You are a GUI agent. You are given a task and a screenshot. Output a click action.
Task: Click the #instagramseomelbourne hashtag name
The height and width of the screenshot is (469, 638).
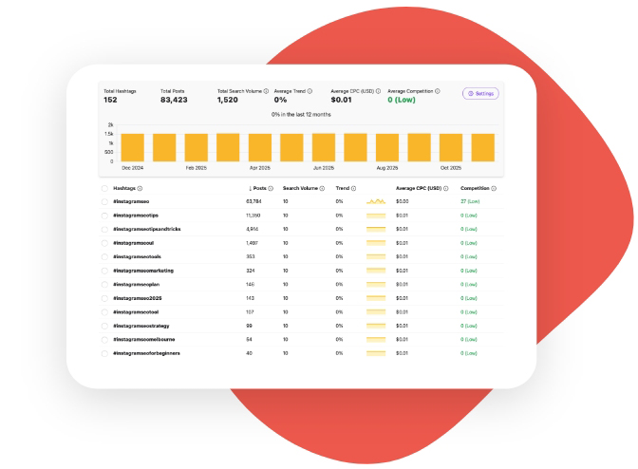[144, 340]
